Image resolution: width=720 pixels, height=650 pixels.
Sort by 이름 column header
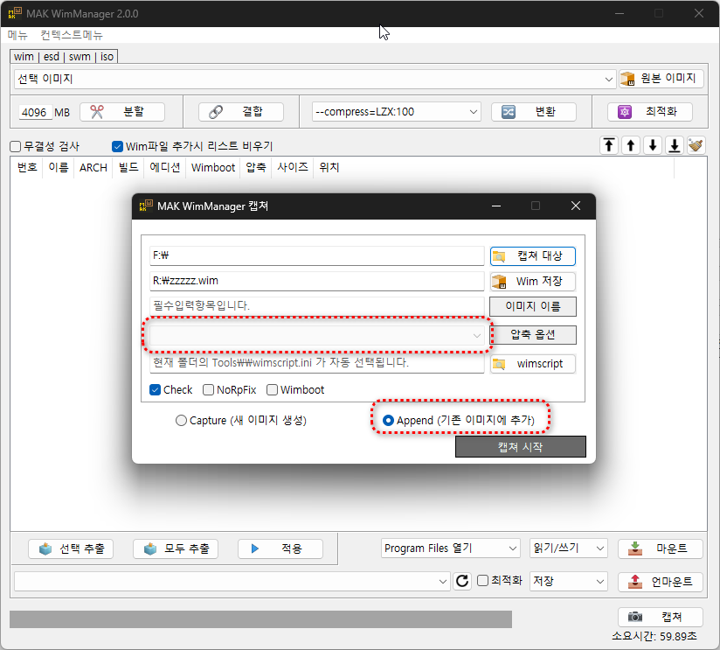(59, 167)
